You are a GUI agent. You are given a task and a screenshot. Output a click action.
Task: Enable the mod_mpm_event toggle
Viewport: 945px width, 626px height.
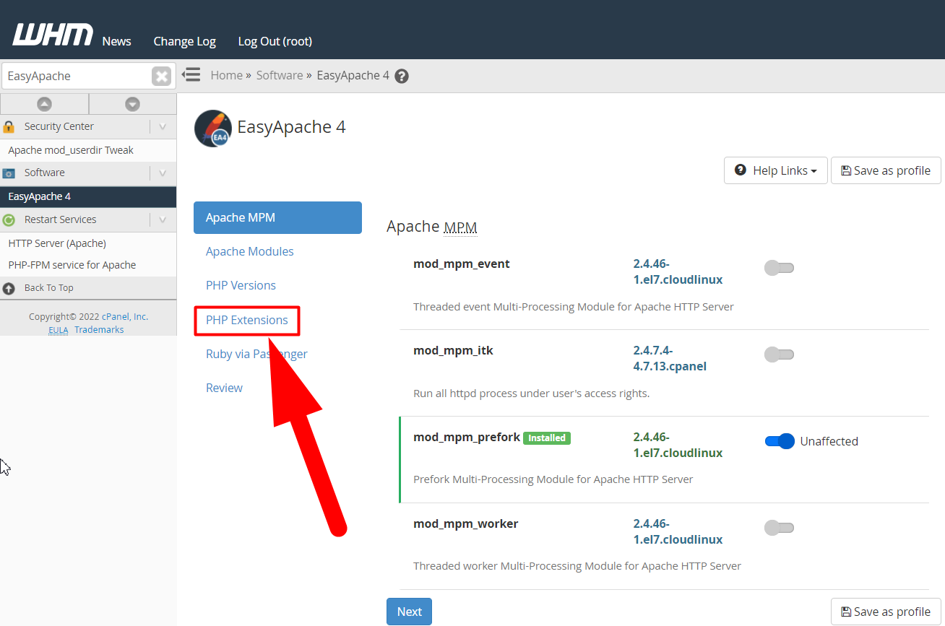click(779, 268)
